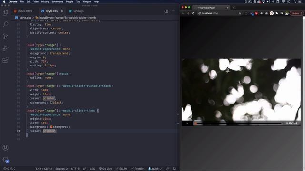Open the Search view in activity bar
The width and height of the screenshot is (305, 171).
coord(5,24)
